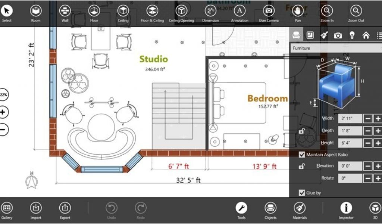Decrease Height with the minus stepper
This screenshot has width=382, height=224.
click(368, 143)
